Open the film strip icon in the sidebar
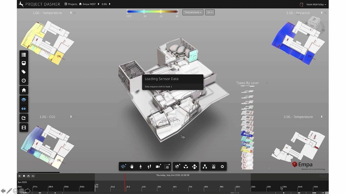The image size is (346, 194). (24, 127)
